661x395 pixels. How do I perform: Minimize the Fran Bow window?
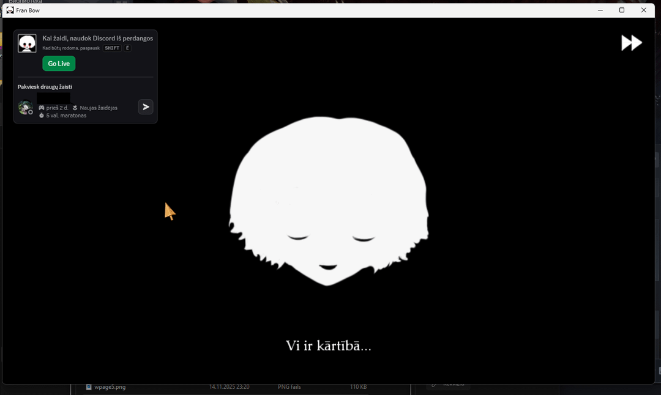600,10
